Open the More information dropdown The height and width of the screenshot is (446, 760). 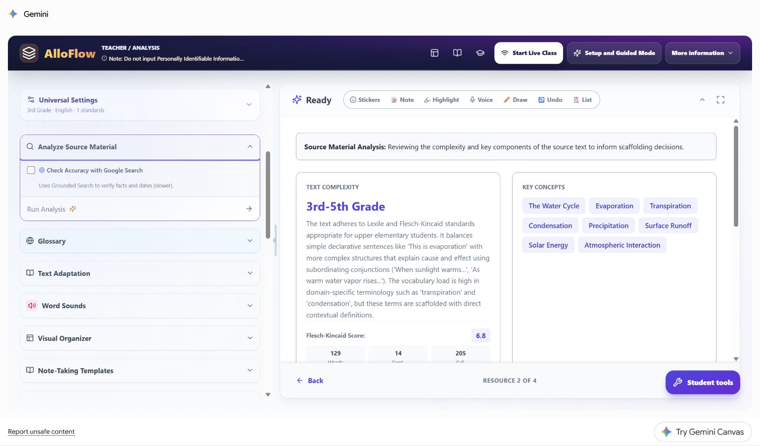coord(702,53)
